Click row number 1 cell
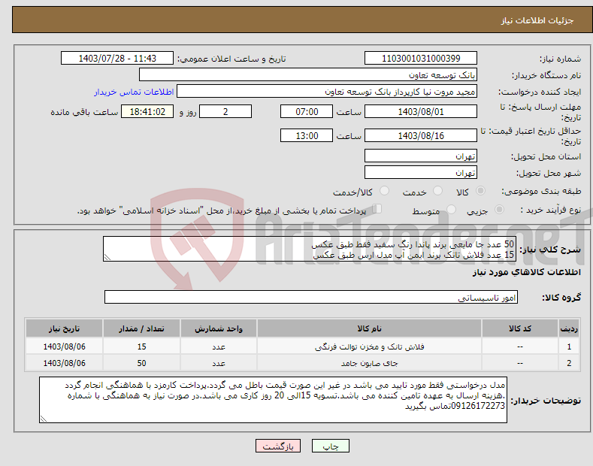The image size is (593, 466). pyautogui.click(x=569, y=346)
